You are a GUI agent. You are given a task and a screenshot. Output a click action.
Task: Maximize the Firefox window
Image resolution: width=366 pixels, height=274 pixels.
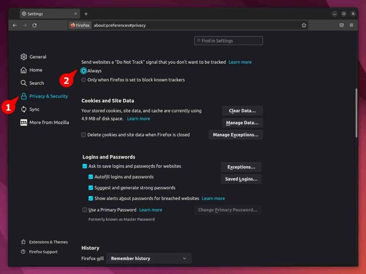(x=344, y=14)
